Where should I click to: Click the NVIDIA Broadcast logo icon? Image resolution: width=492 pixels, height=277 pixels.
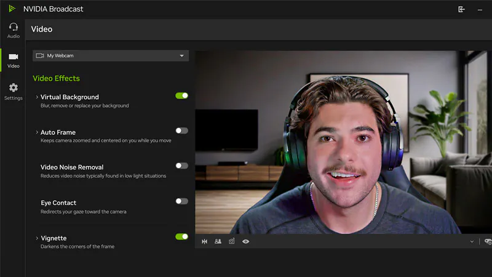(12, 9)
